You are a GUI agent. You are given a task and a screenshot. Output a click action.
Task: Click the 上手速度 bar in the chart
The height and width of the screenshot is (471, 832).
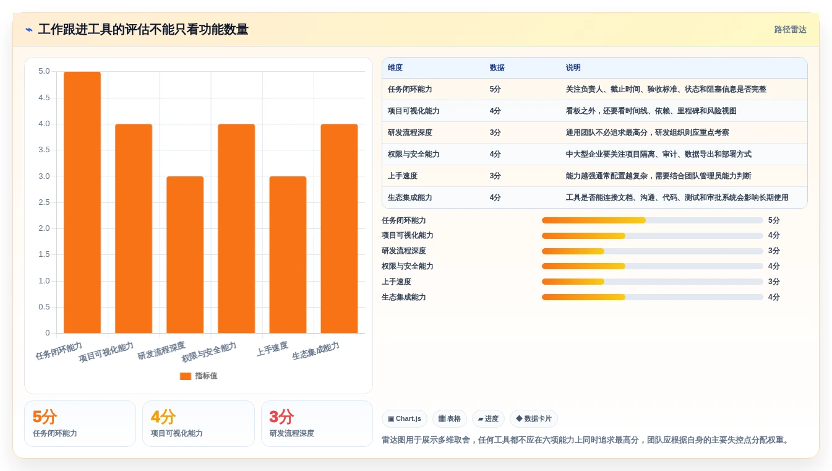(288, 254)
